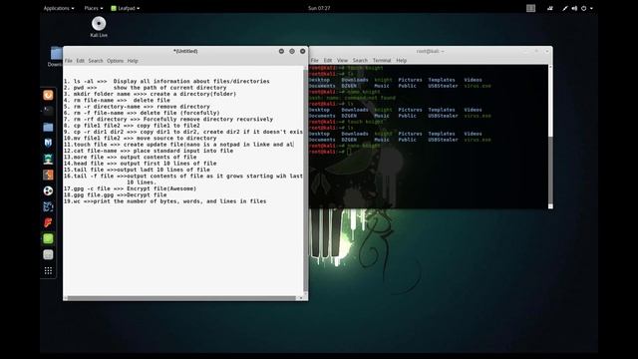Show all applications grid
The image size is (638, 359).
(48, 270)
